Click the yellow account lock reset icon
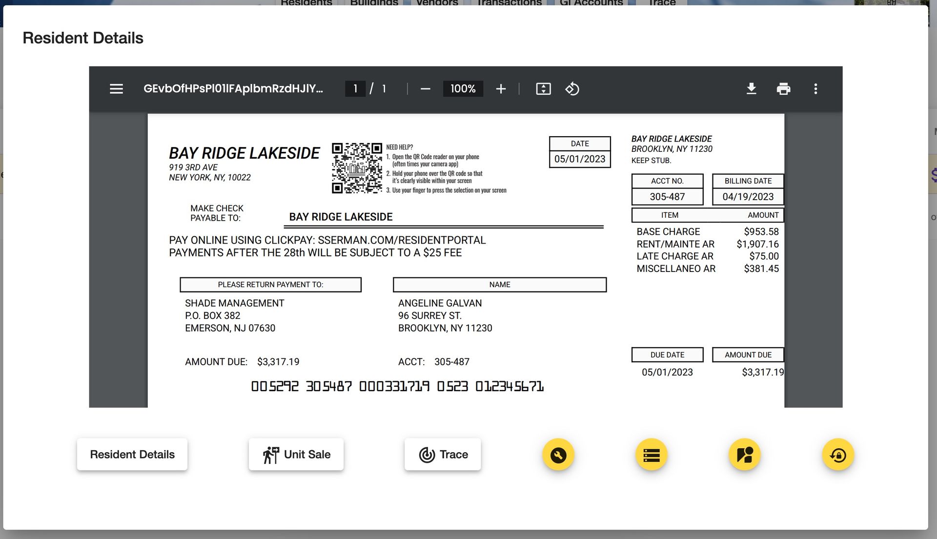Image resolution: width=937 pixels, height=539 pixels. (x=837, y=454)
